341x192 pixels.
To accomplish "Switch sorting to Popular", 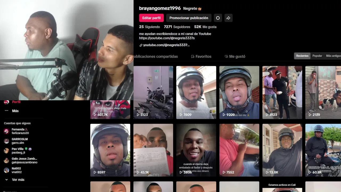I will (x=317, y=56).
